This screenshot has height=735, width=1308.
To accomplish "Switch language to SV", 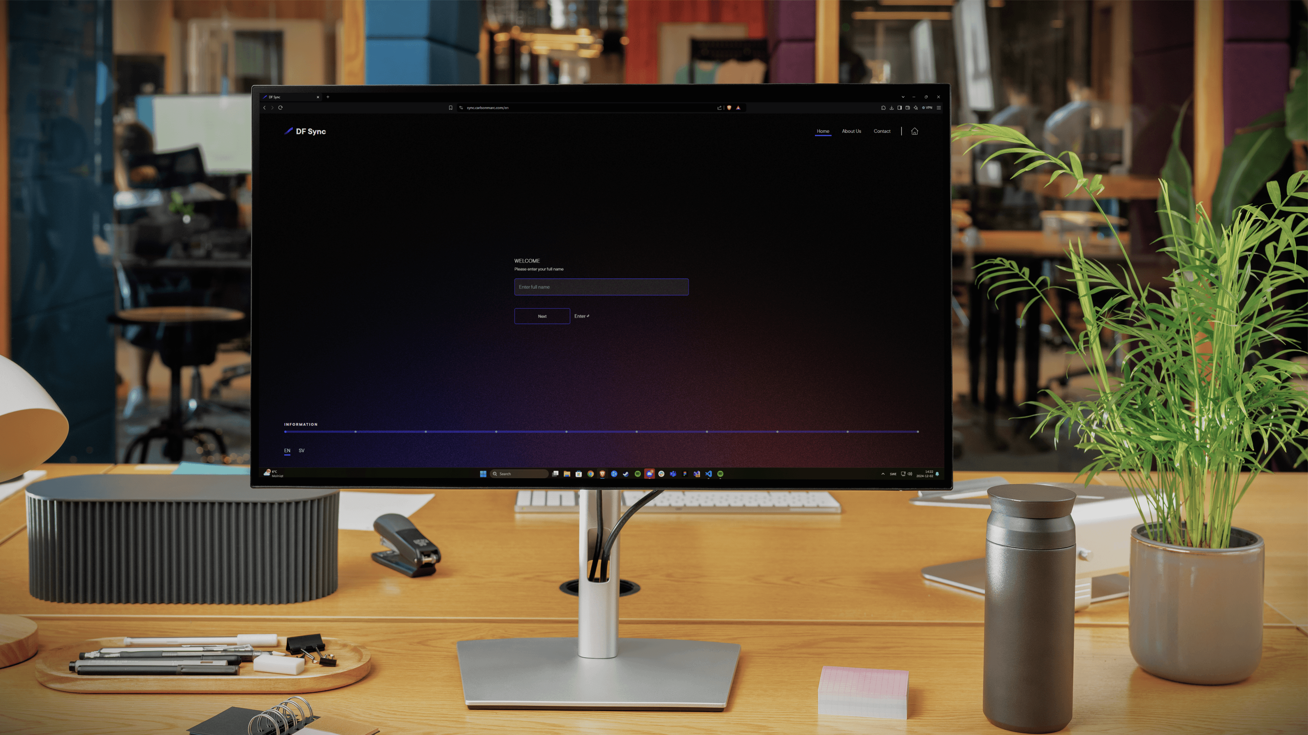I will pos(302,451).
